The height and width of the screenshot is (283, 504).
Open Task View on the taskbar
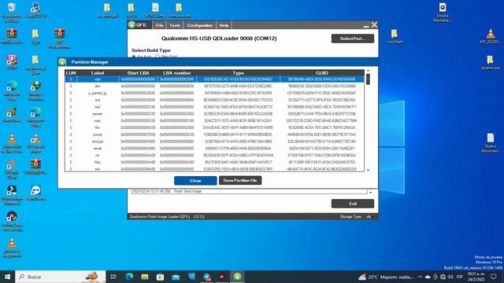click(113, 277)
